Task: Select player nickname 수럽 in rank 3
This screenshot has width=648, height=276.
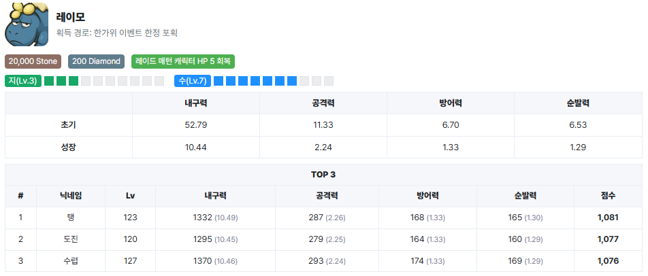Action: [71, 261]
